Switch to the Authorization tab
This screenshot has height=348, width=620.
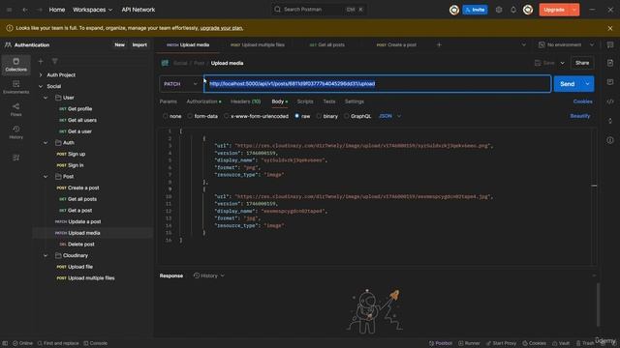point(203,101)
